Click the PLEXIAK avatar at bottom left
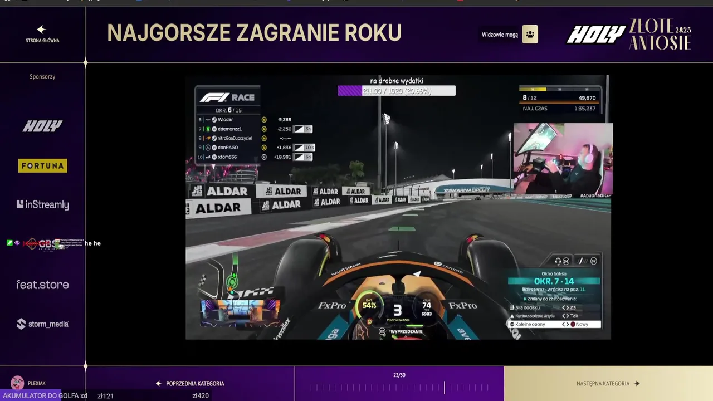The height and width of the screenshot is (401, 713). tap(17, 383)
